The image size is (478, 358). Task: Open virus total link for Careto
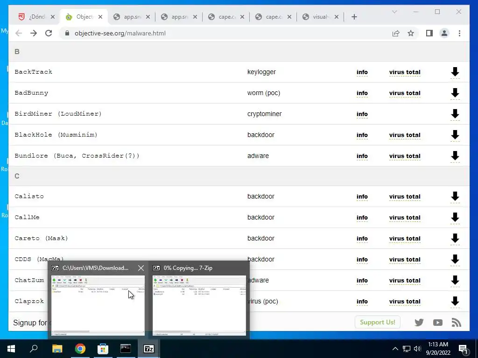tap(405, 239)
